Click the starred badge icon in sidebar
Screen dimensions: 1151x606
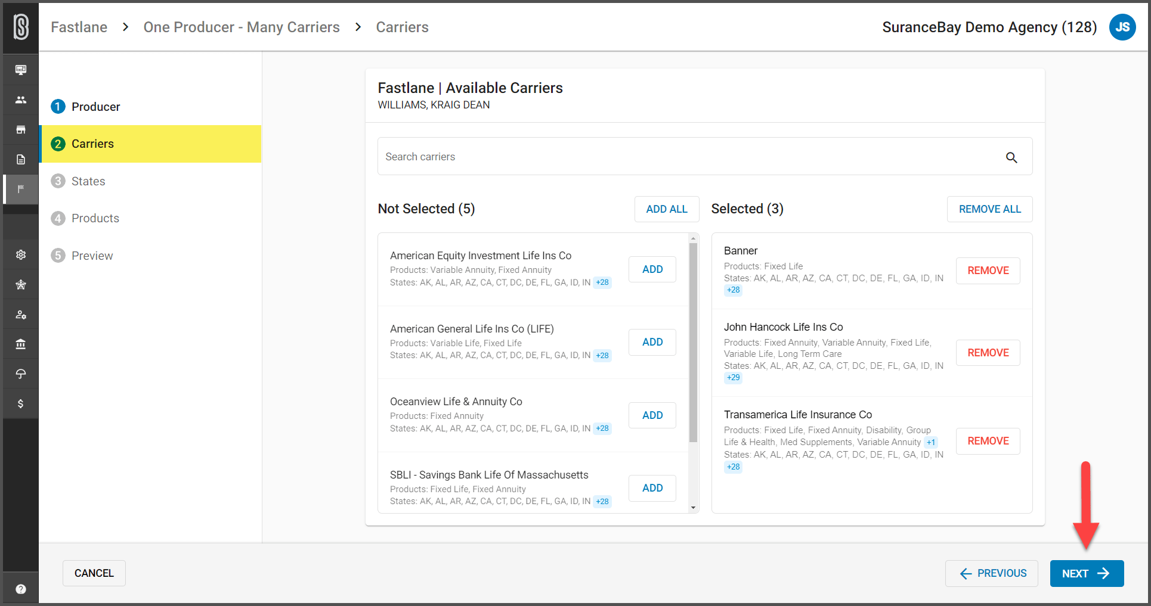click(x=20, y=284)
